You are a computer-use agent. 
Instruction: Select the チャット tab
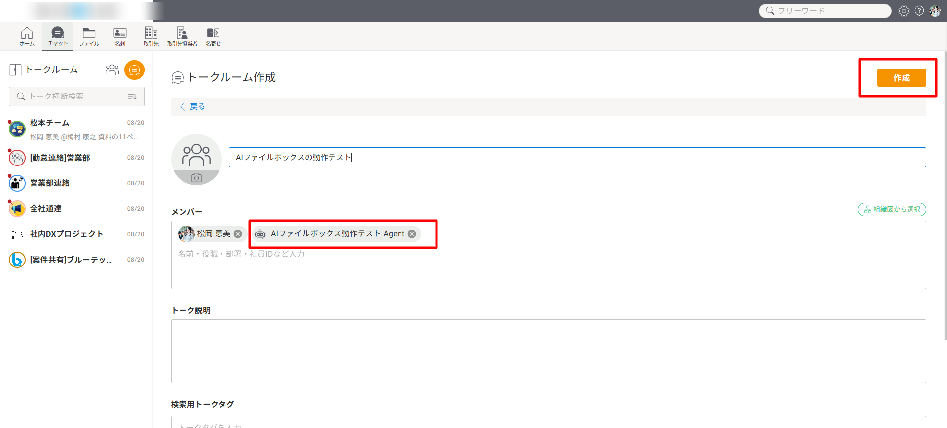click(x=58, y=36)
